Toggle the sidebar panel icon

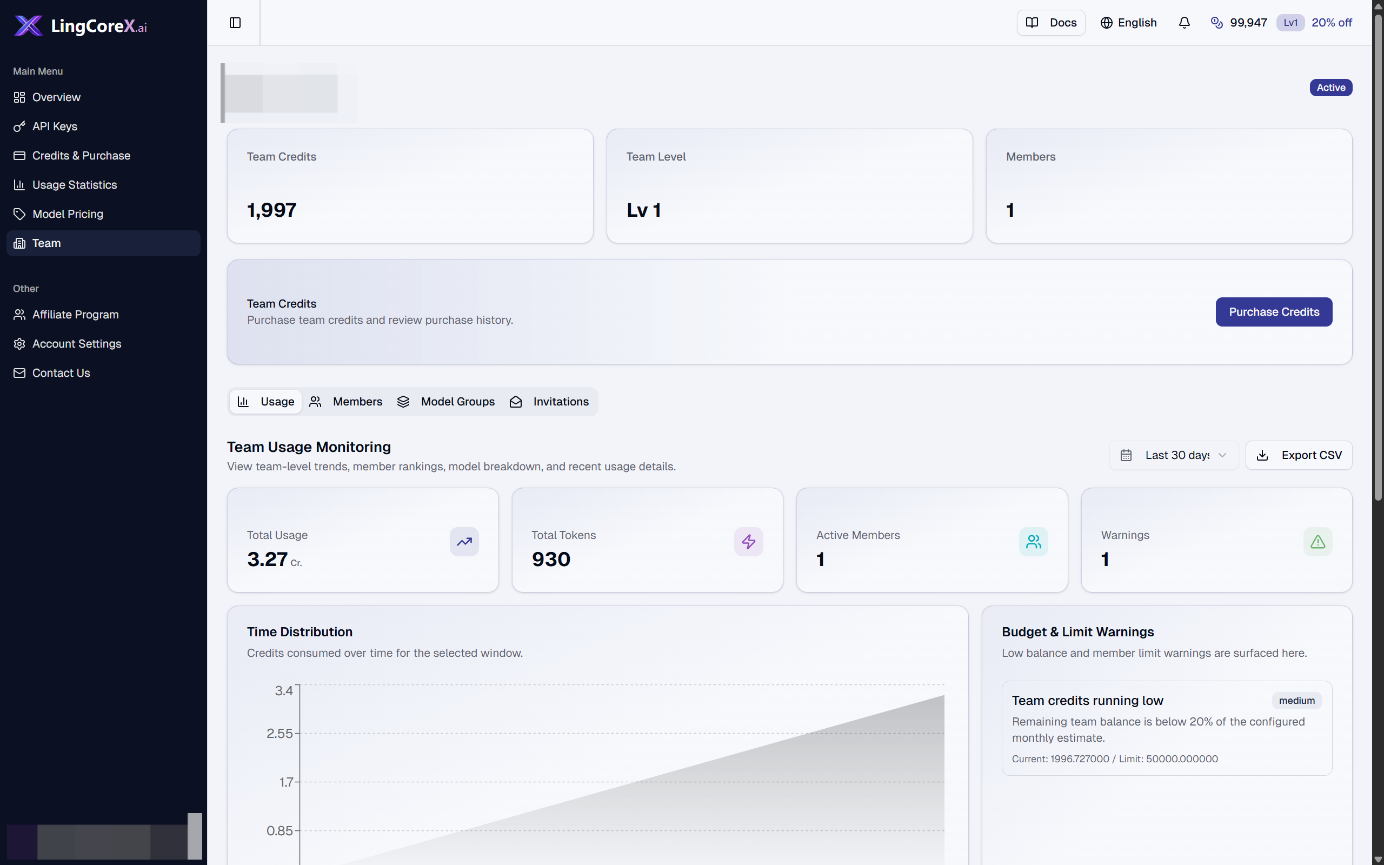coord(235,23)
